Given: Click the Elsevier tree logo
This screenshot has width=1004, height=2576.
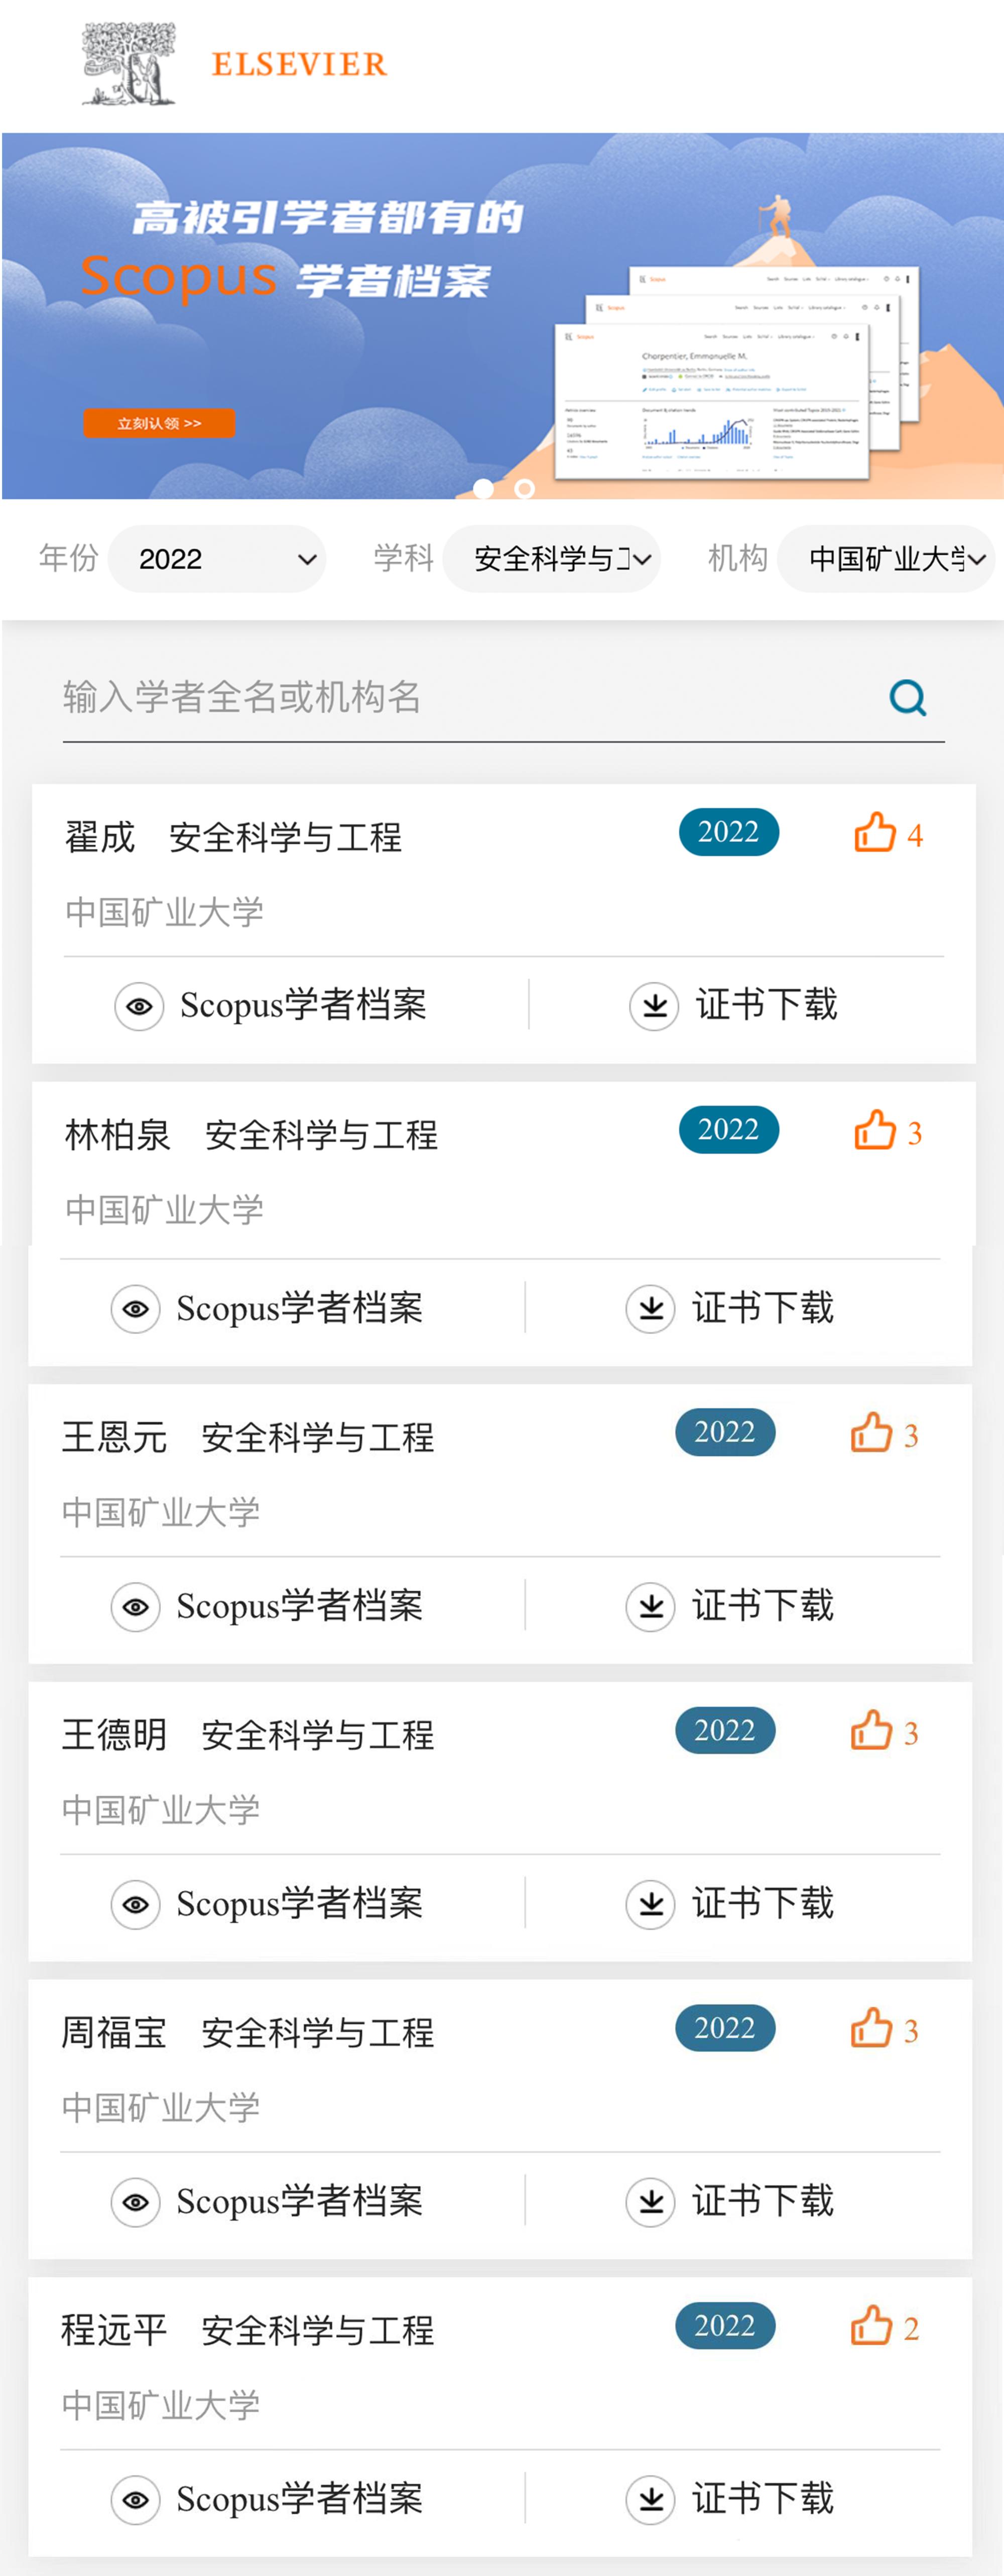Looking at the screenshot, I should tap(129, 64).
